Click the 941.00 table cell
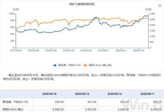This screenshot has height=112, width=164. [92, 102]
